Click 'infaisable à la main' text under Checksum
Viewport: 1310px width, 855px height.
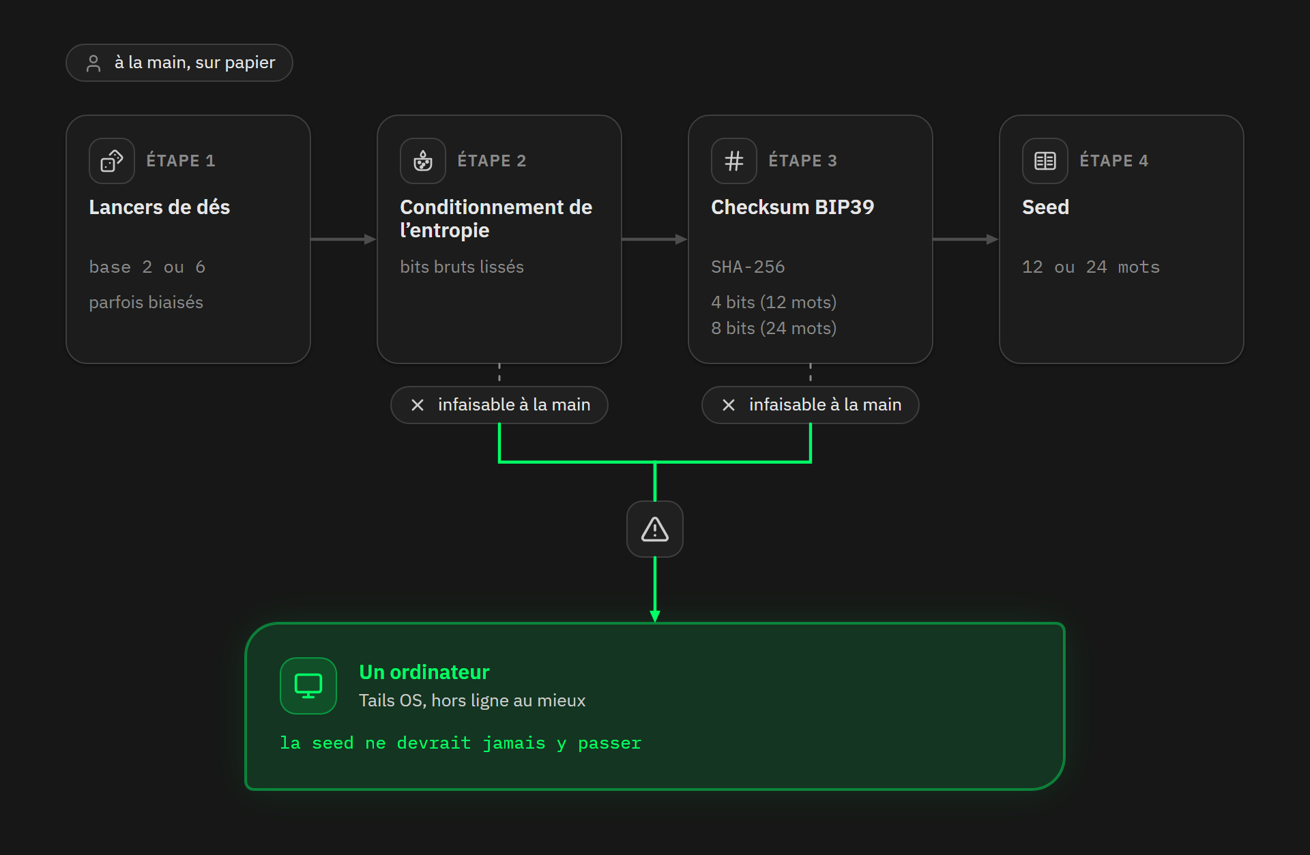tap(825, 405)
